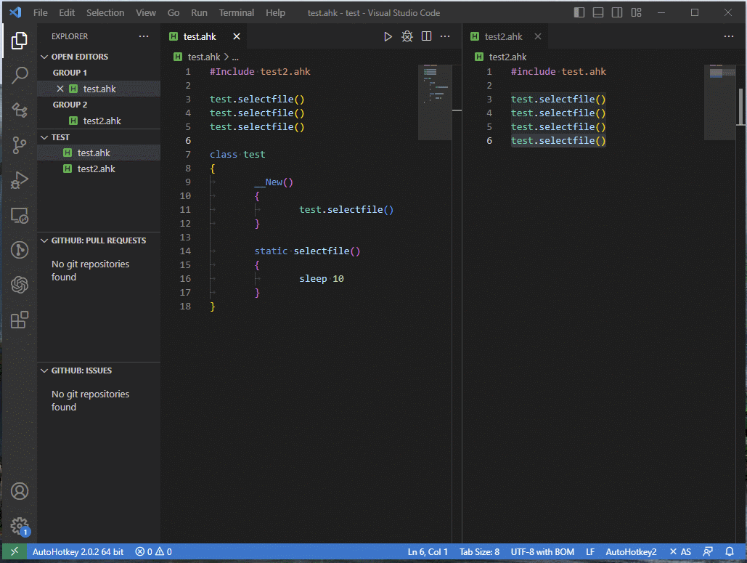747x563 pixels.
Task: Open the Run and Debug view
Action: click(x=20, y=179)
